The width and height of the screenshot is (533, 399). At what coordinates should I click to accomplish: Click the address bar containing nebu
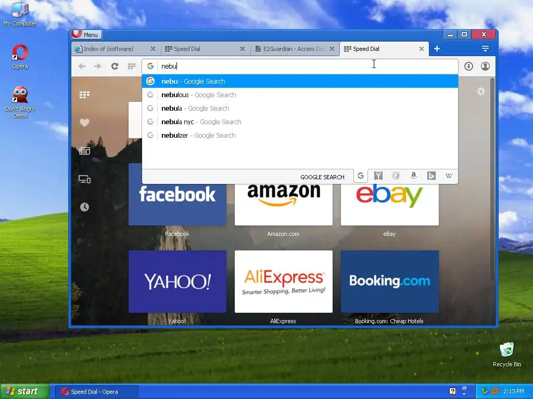pyautogui.click(x=300, y=66)
